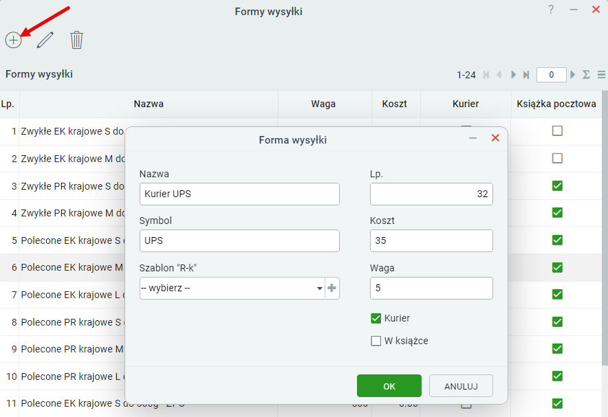
Task: Go to first page of list
Action: [x=486, y=75]
